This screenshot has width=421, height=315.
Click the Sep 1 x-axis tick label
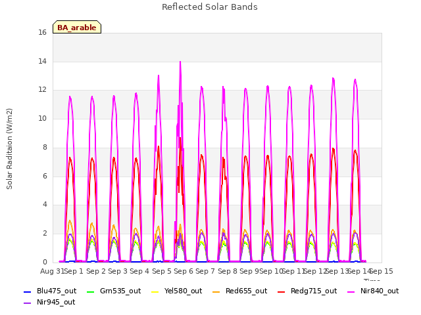[74, 271]
